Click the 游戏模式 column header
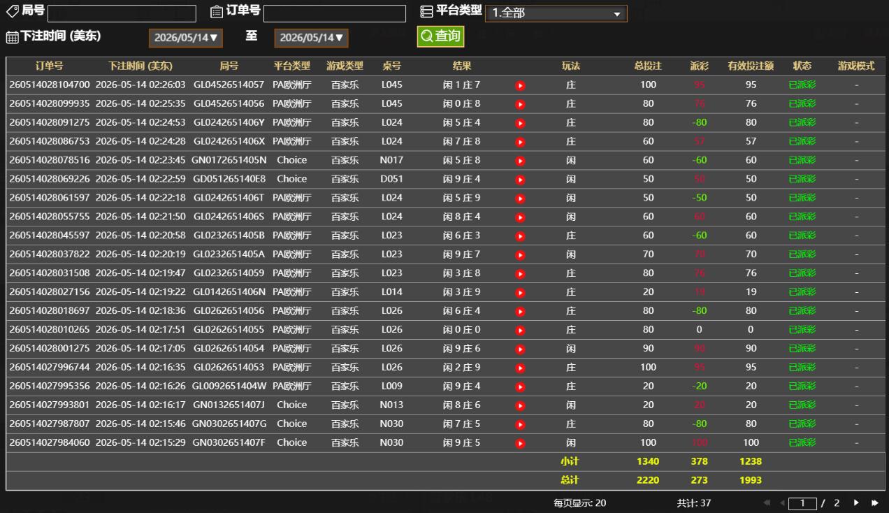 [856, 66]
